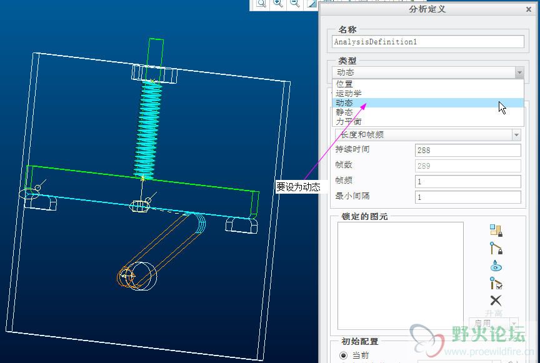The height and width of the screenshot is (363, 540).
Task: Click the enable/disable cam liftoff icon
Action: [496, 266]
